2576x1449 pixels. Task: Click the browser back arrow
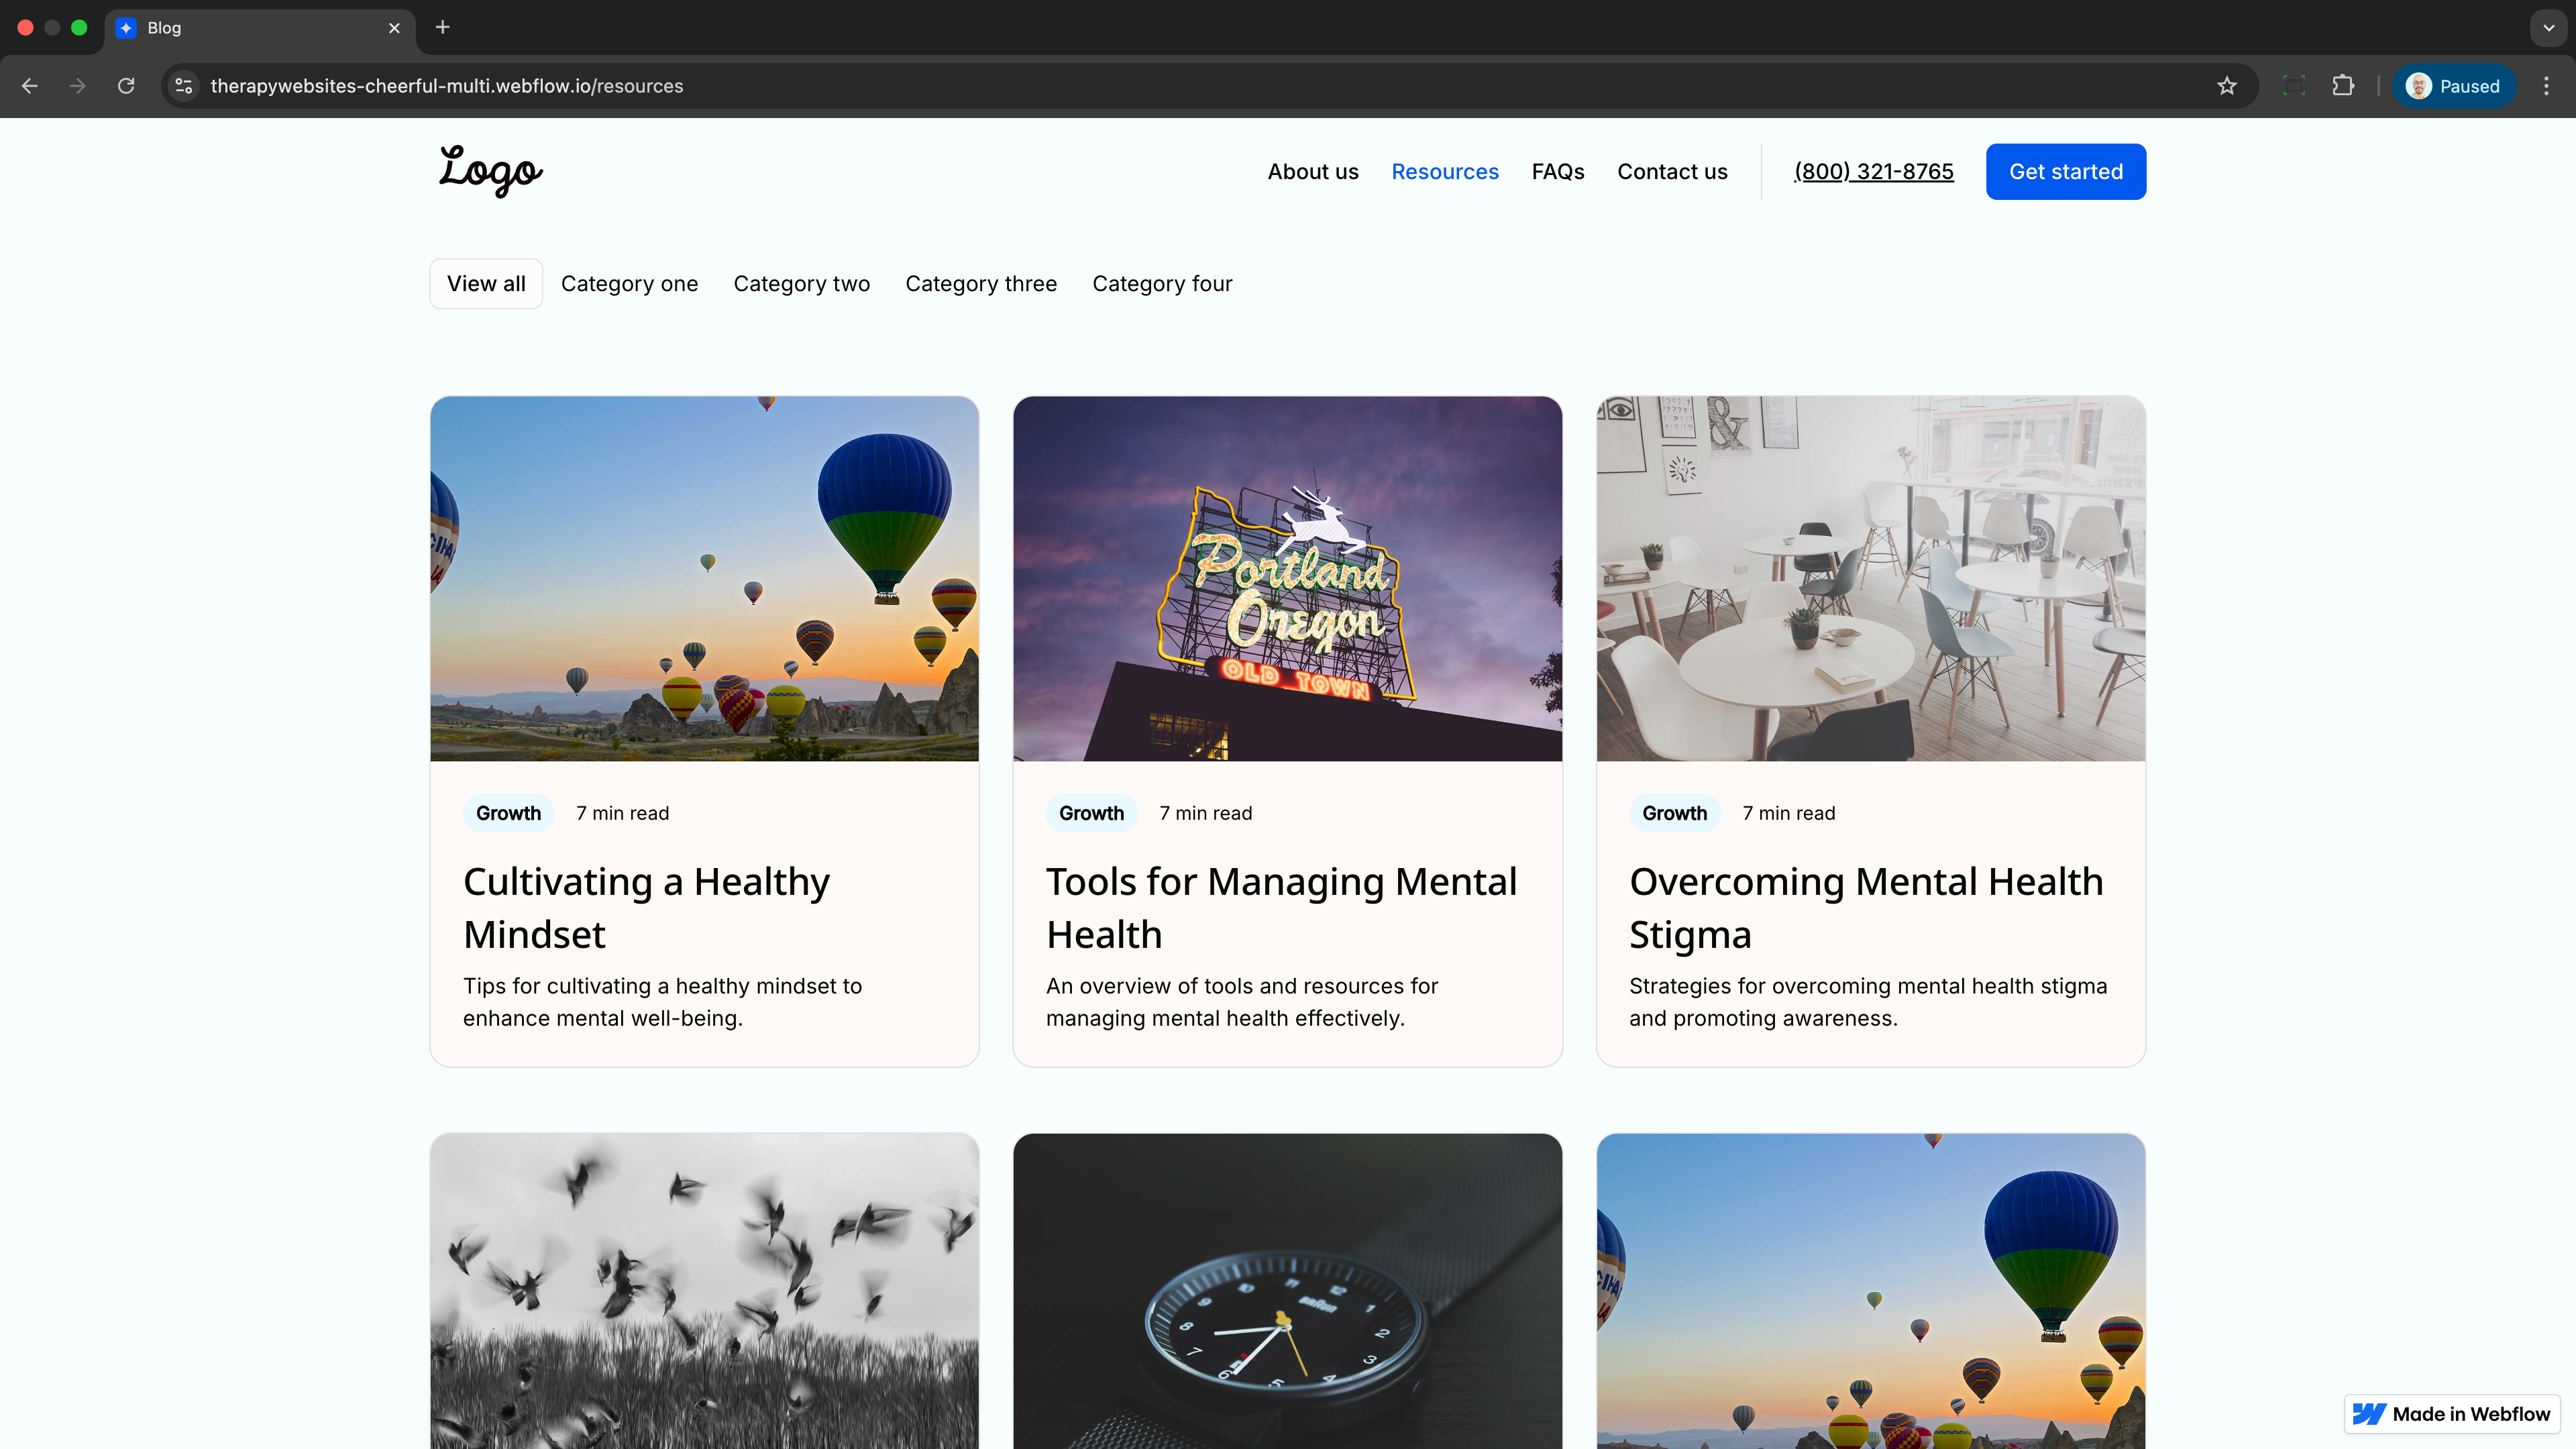tap(30, 86)
